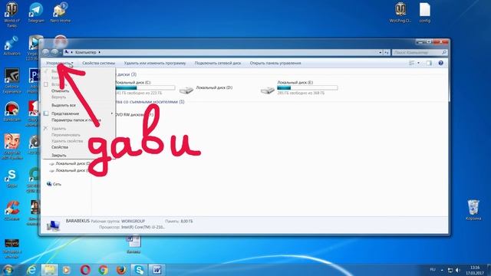Select Отменить in the open menu
The height and width of the screenshot is (276, 491).
pyautogui.click(x=60, y=91)
